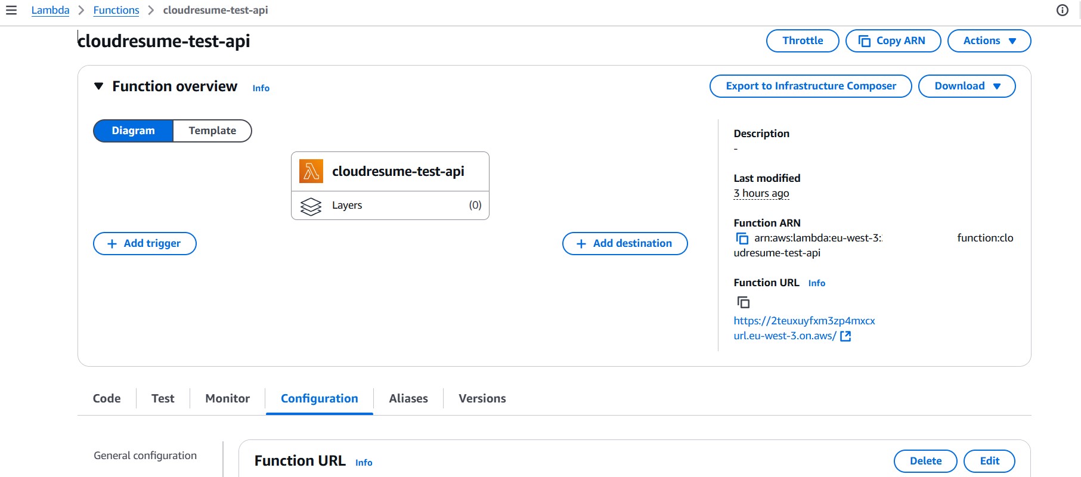The image size is (1081, 477).
Task: Click the Layers row in diagram
Action: [390, 205]
